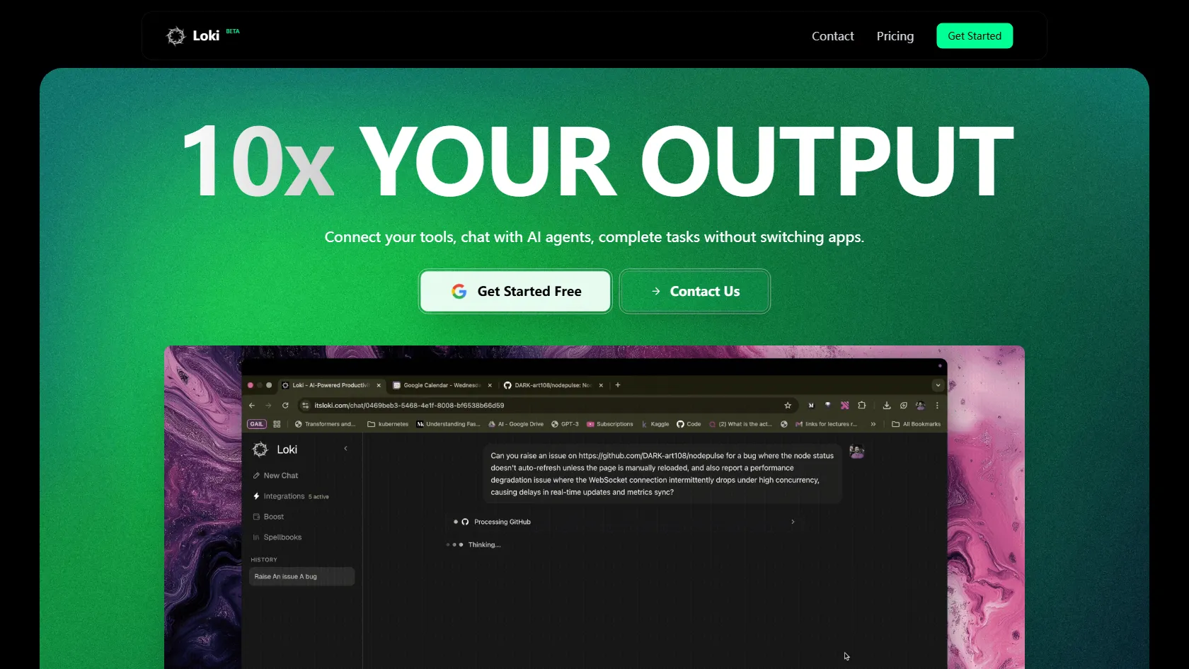Open the Understanding Fas... bookmark

(x=448, y=424)
